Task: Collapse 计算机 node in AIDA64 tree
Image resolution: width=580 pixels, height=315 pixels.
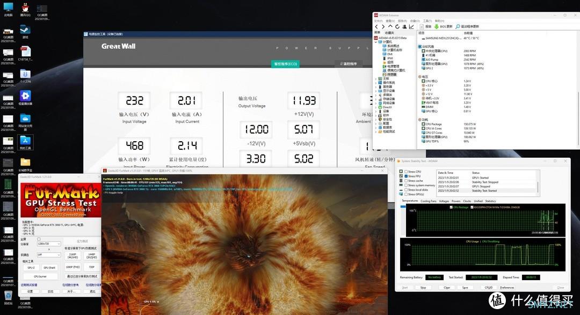Action: (x=376, y=42)
